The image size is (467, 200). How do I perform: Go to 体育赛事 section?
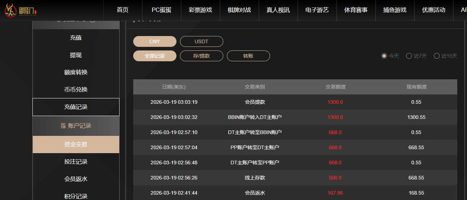click(x=356, y=10)
